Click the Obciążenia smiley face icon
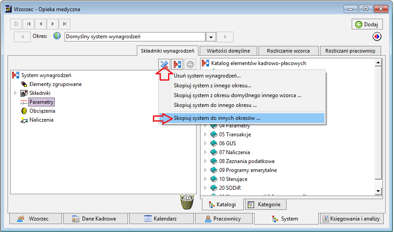 pos(24,111)
